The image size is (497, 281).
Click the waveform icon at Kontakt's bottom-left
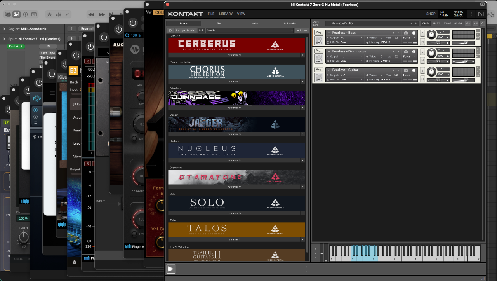[x=170, y=269]
